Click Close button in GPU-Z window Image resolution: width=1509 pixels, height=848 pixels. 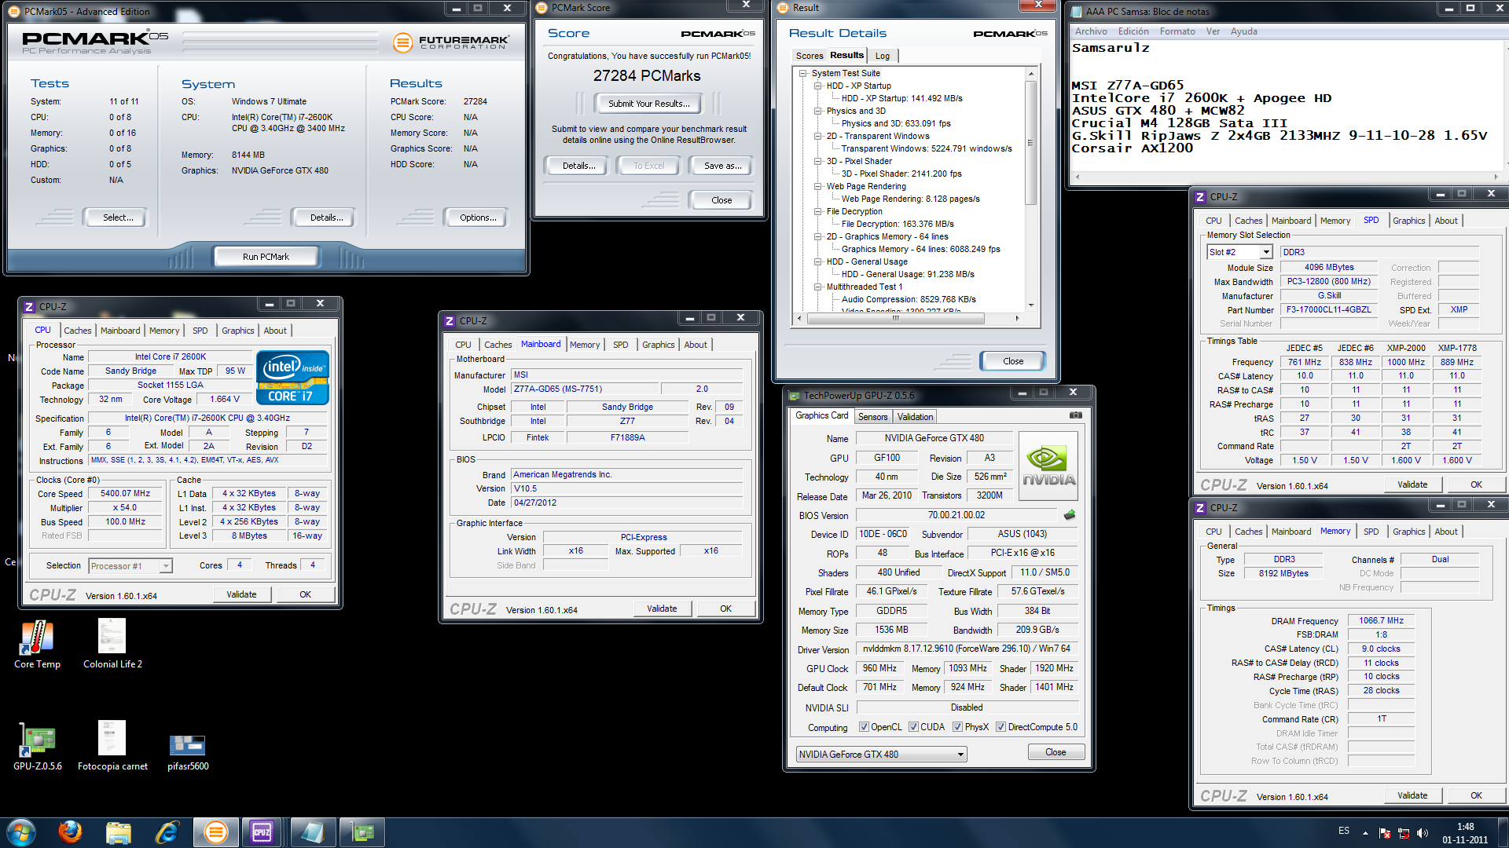1056,752
